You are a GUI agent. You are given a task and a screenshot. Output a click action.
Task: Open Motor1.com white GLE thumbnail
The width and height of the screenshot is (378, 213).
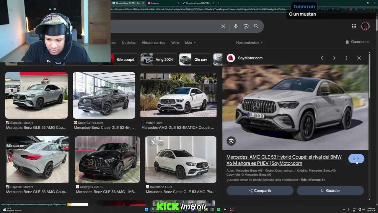coord(178,95)
